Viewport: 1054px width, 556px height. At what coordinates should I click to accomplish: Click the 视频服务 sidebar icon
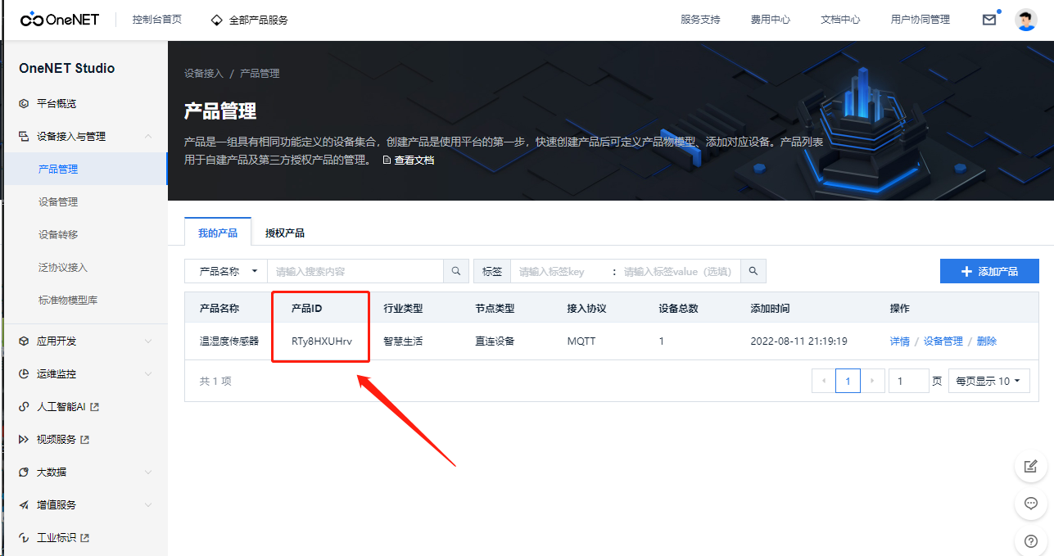click(24, 440)
